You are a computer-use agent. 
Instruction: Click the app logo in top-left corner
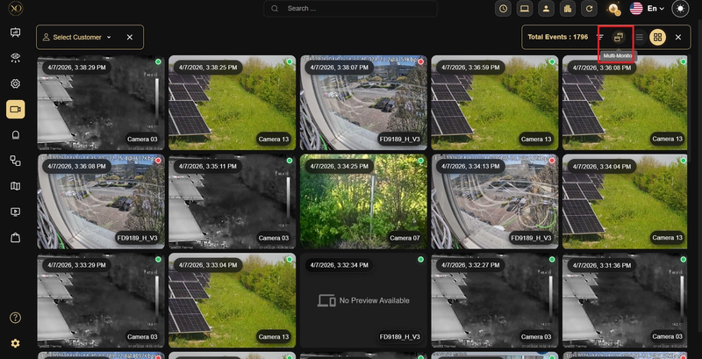pos(16,8)
